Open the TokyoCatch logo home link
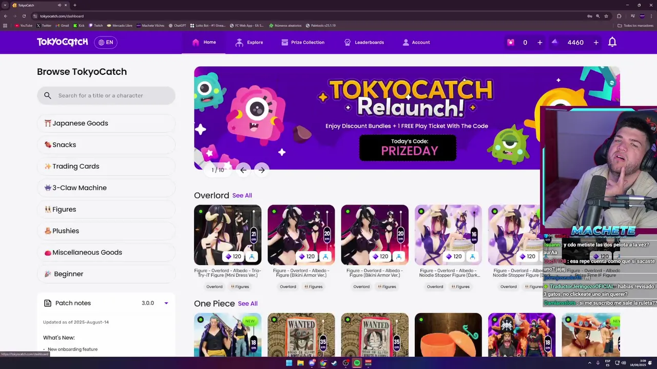Image resolution: width=657 pixels, height=369 pixels. tap(62, 42)
